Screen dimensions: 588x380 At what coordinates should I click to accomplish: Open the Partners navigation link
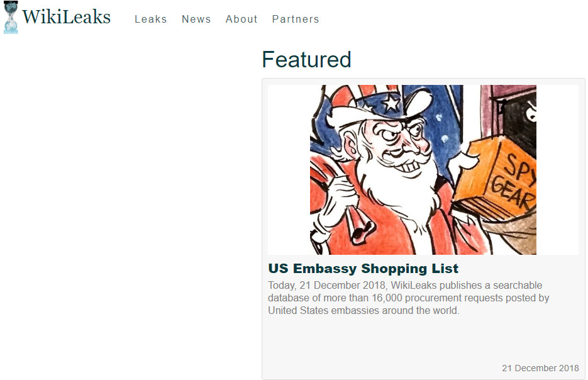(296, 19)
